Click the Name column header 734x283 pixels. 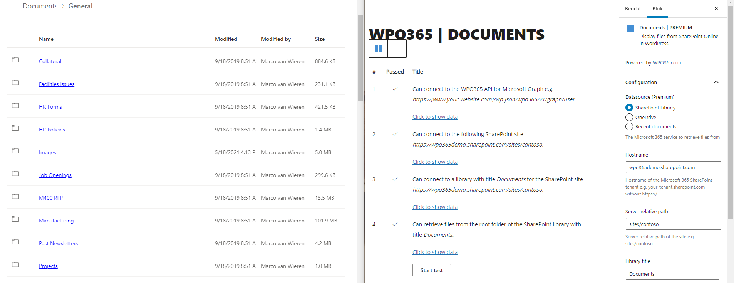(46, 39)
